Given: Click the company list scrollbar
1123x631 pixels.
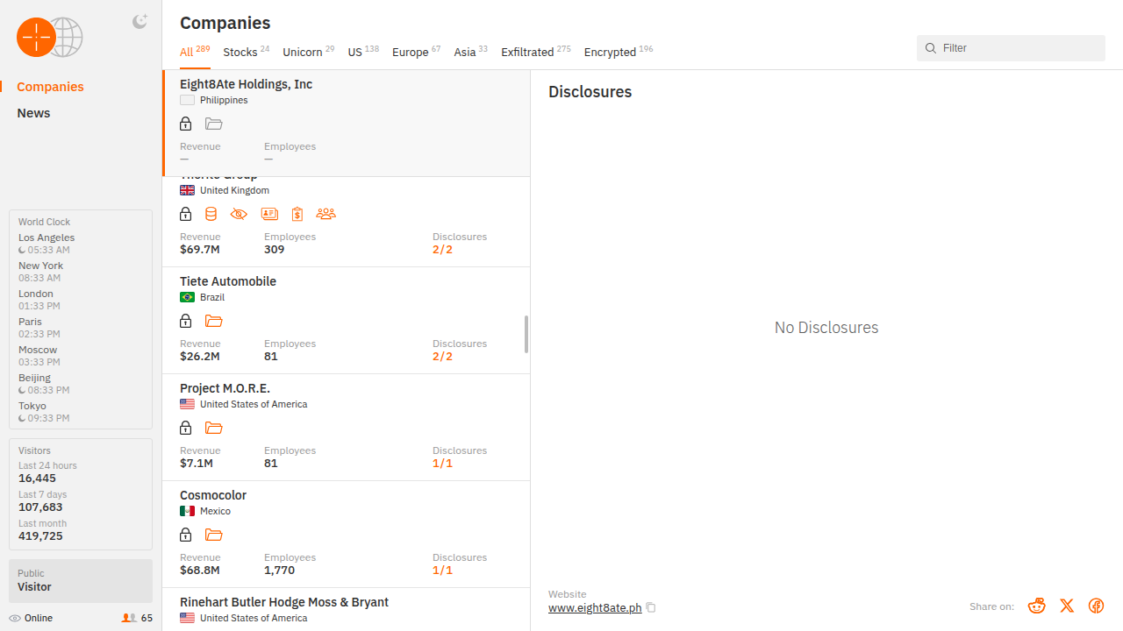Looking at the screenshot, I should tap(526, 334).
